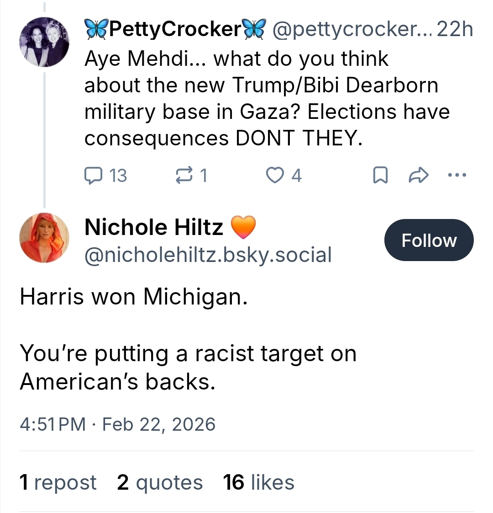Open Nichole Hiltz's profile avatar

[x=44, y=238]
